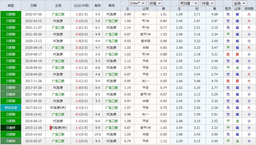Click the 日期 column header
This screenshot has width=256, height=145.
[x=34, y=6]
